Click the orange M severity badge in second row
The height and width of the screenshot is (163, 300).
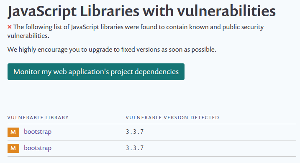pos(13,148)
